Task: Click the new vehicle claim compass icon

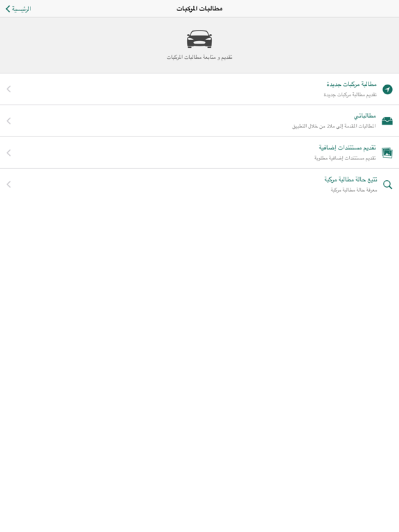Action: [x=387, y=89]
